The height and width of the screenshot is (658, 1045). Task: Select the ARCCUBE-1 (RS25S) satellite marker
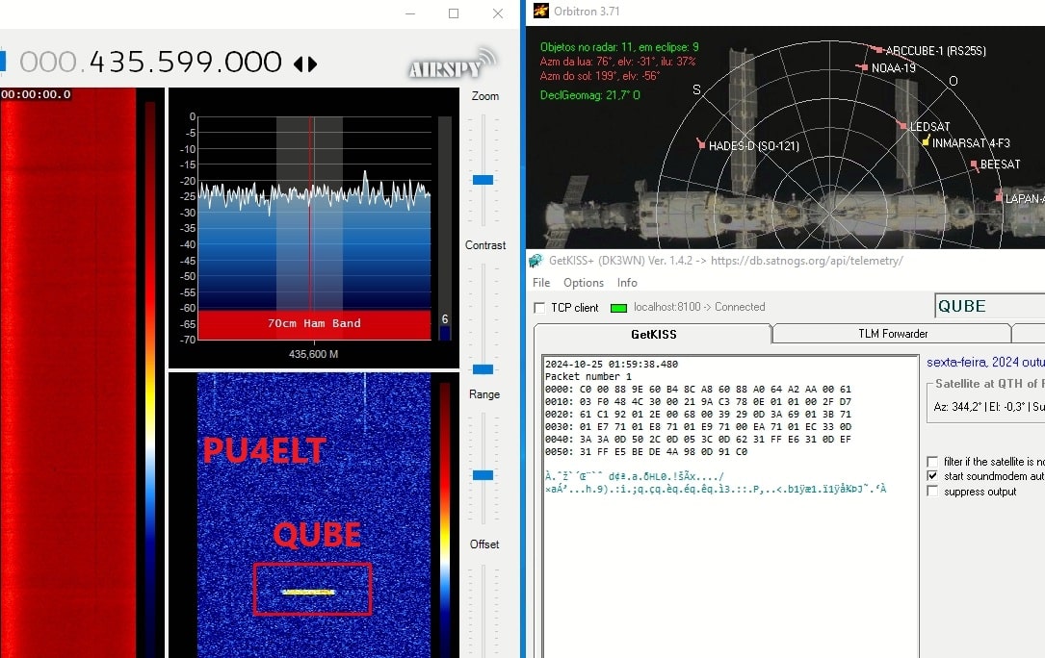(879, 50)
